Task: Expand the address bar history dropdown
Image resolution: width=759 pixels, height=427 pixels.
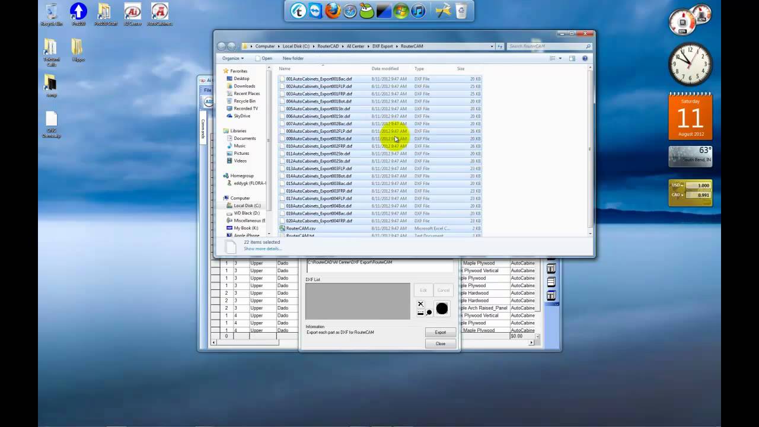Action: point(492,46)
